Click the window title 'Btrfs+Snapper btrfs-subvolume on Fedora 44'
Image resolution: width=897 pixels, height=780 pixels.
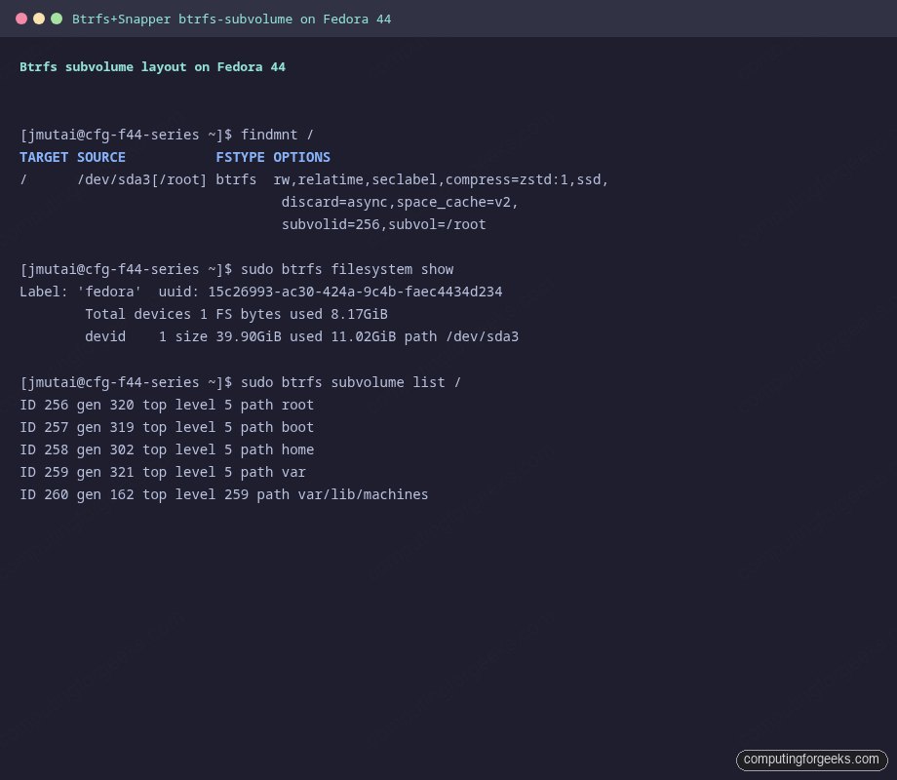232,19
